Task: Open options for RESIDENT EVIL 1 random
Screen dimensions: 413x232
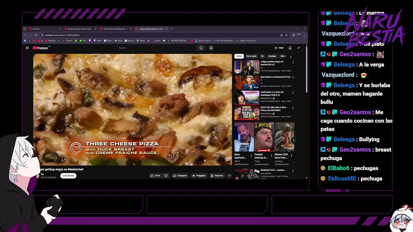Action: coord(293,170)
